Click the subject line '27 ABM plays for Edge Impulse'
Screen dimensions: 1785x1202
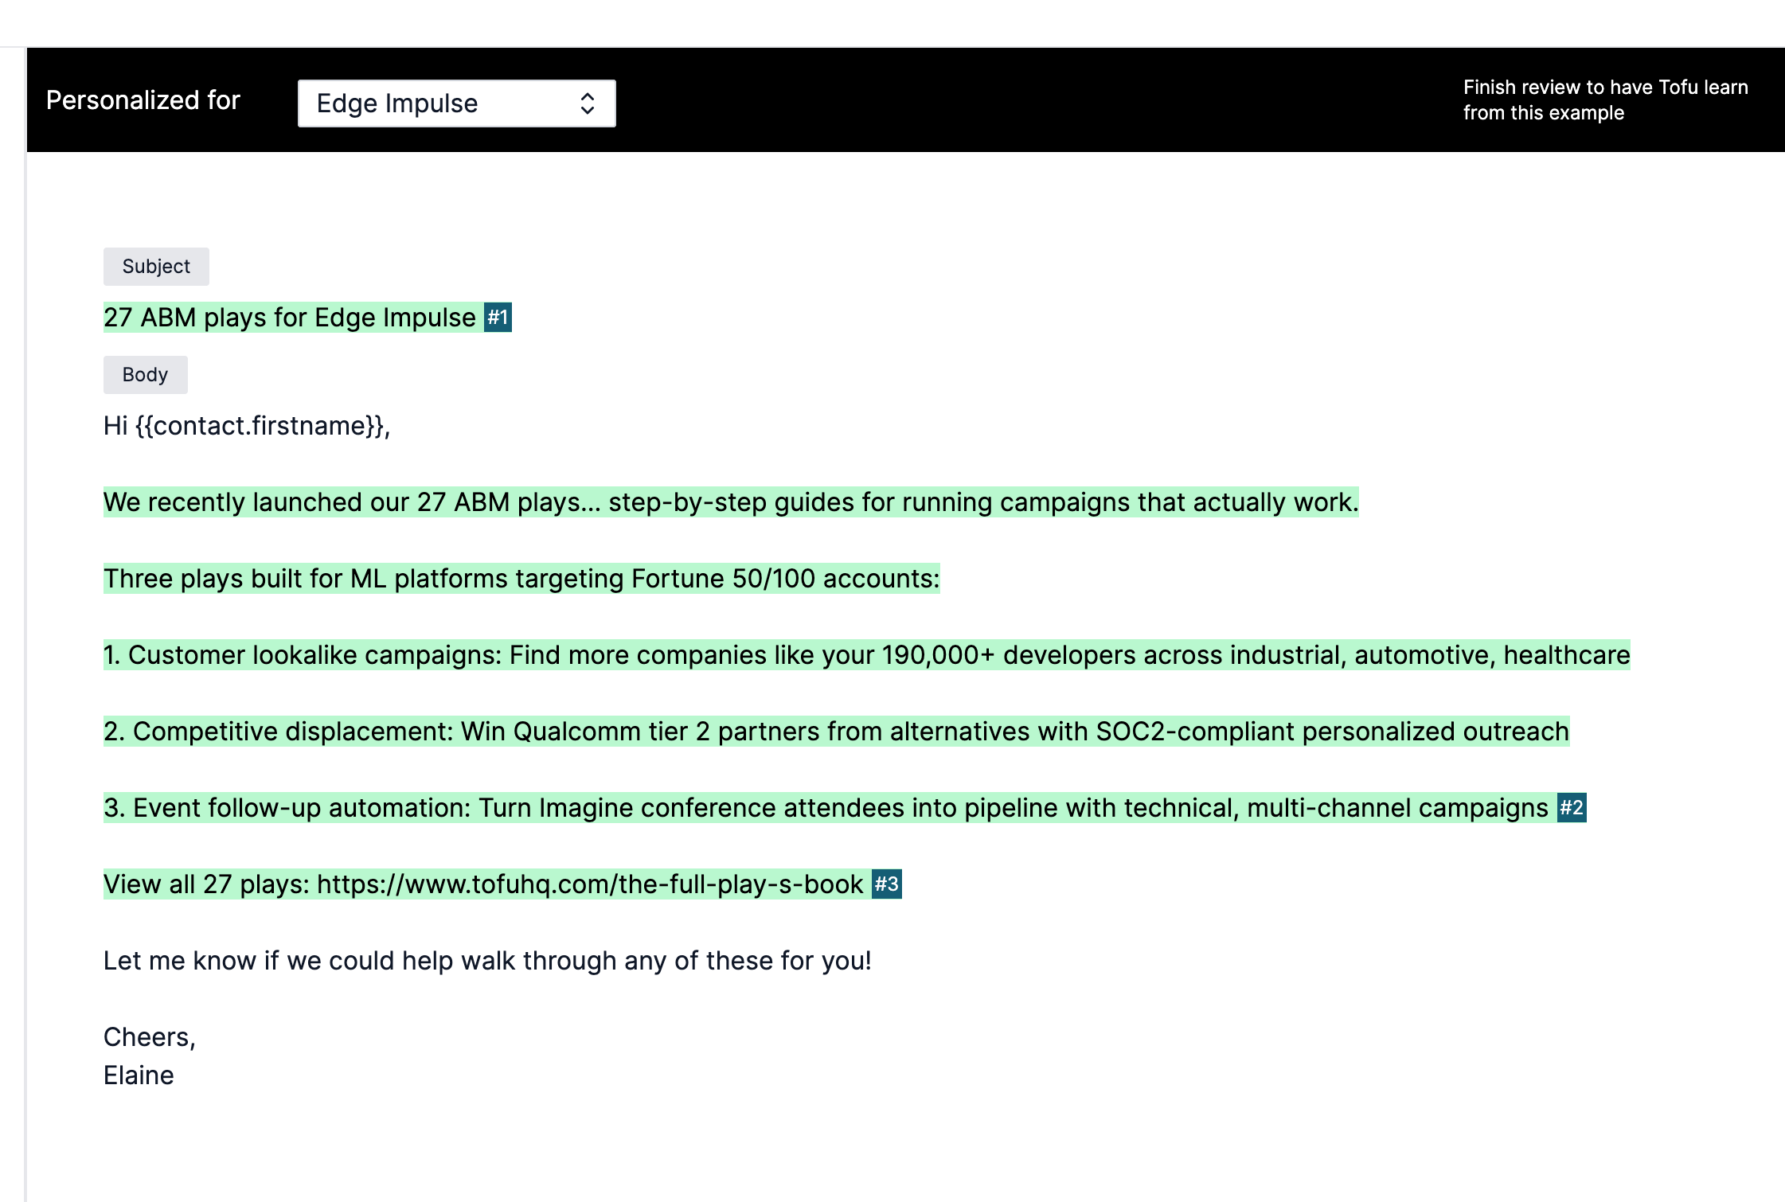click(x=290, y=318)
